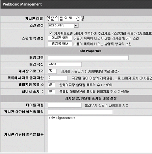Image resolution: width=152 pixels, height=154 pixels.
Task: Click the 게시판 이름 field showing 영문이름으로 설정
Action: (65, 19)
